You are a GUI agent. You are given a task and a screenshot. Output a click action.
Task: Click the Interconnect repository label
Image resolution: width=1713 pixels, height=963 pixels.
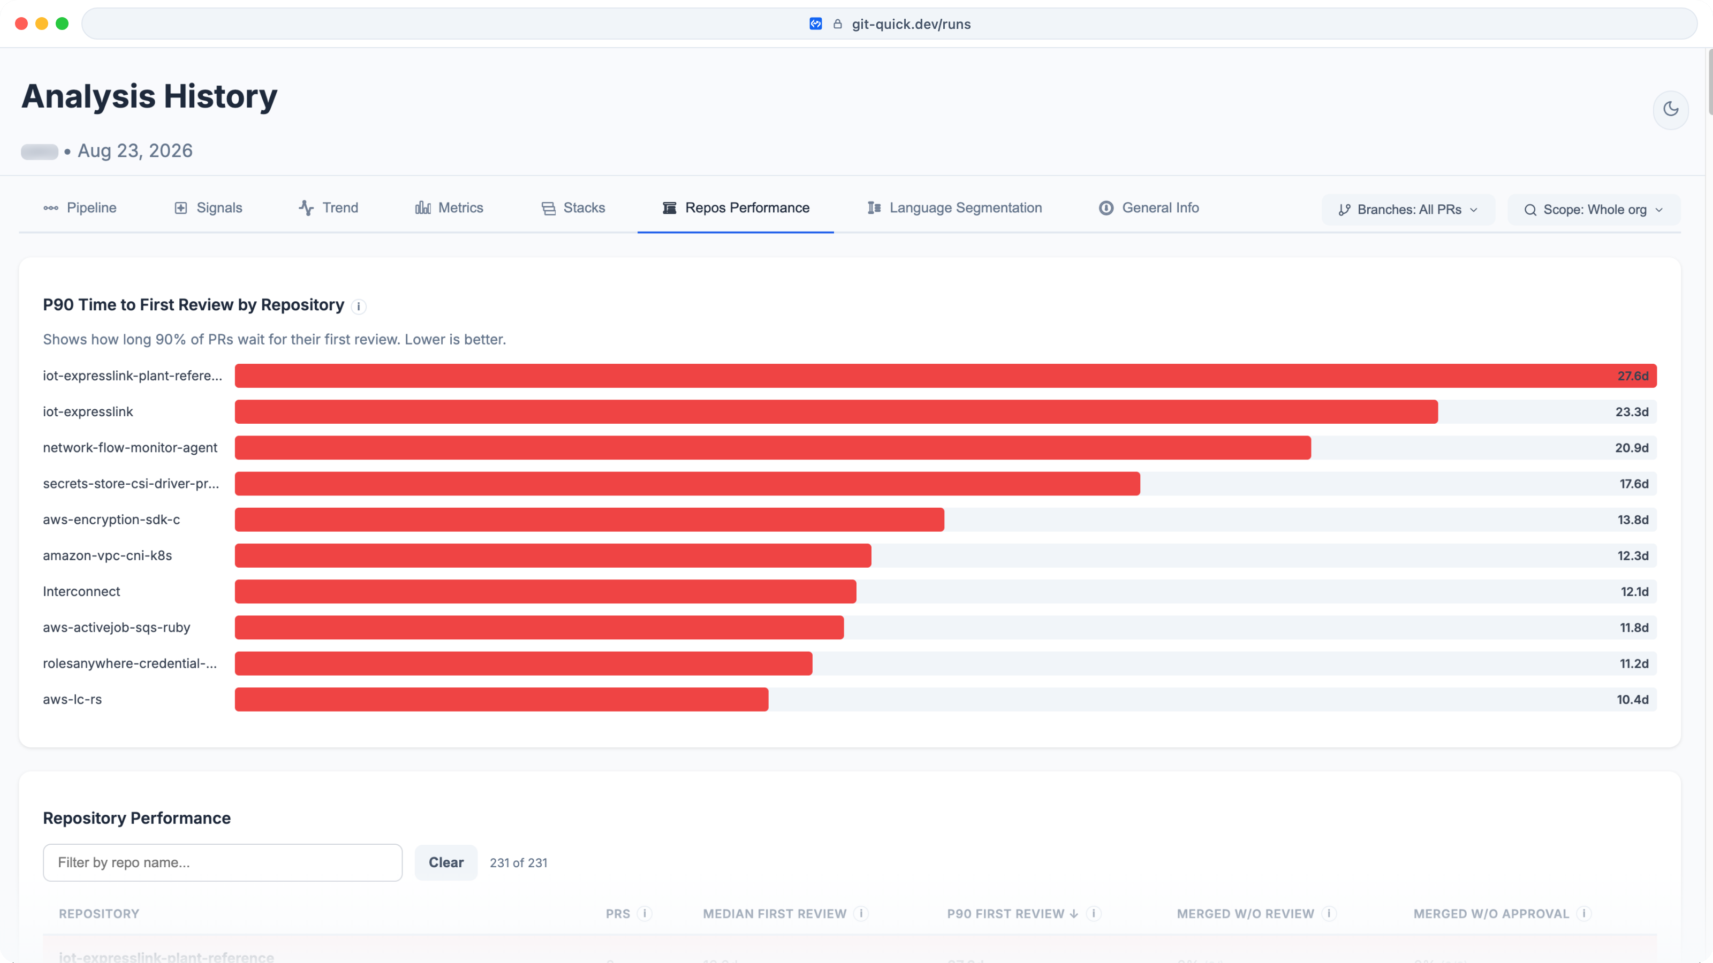(81, 591)
